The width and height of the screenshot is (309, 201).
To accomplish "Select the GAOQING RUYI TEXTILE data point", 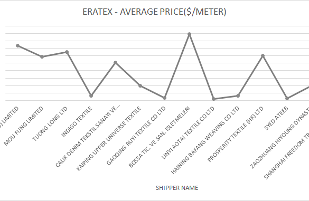I will 165,98.
